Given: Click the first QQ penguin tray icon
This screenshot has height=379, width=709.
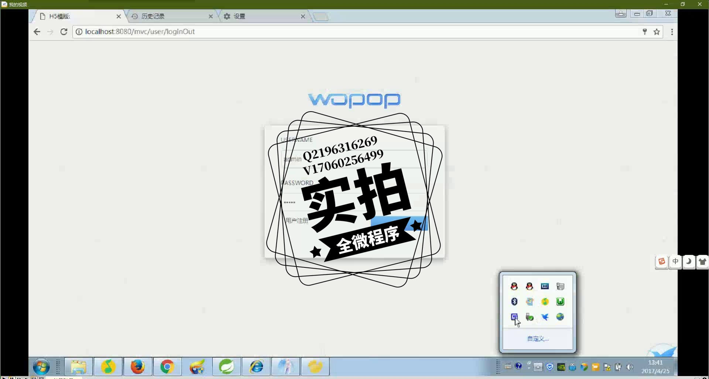Looking at the screenshot, I should click(x=514, y=286).
